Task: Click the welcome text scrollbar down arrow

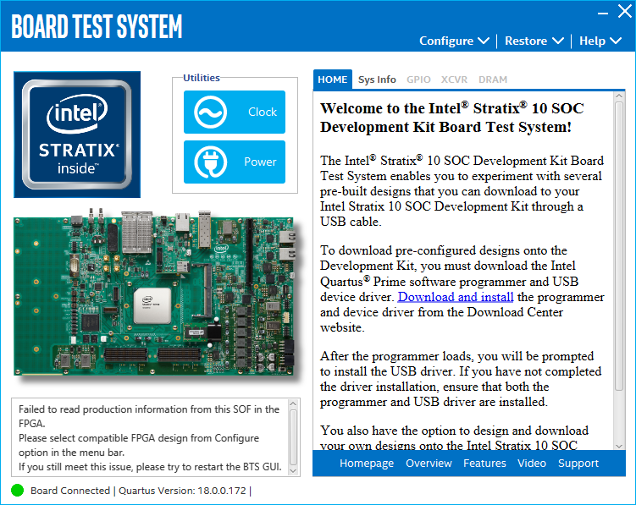Action: 619,446
